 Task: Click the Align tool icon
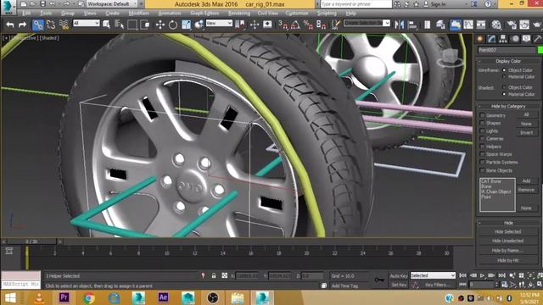click(x=412, y=25)
